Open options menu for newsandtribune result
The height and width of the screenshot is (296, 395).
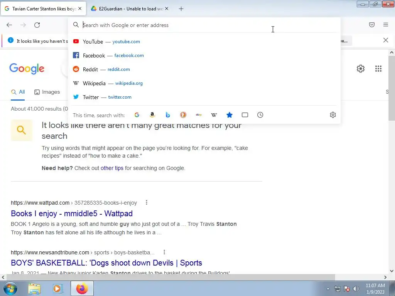(164, 252)
